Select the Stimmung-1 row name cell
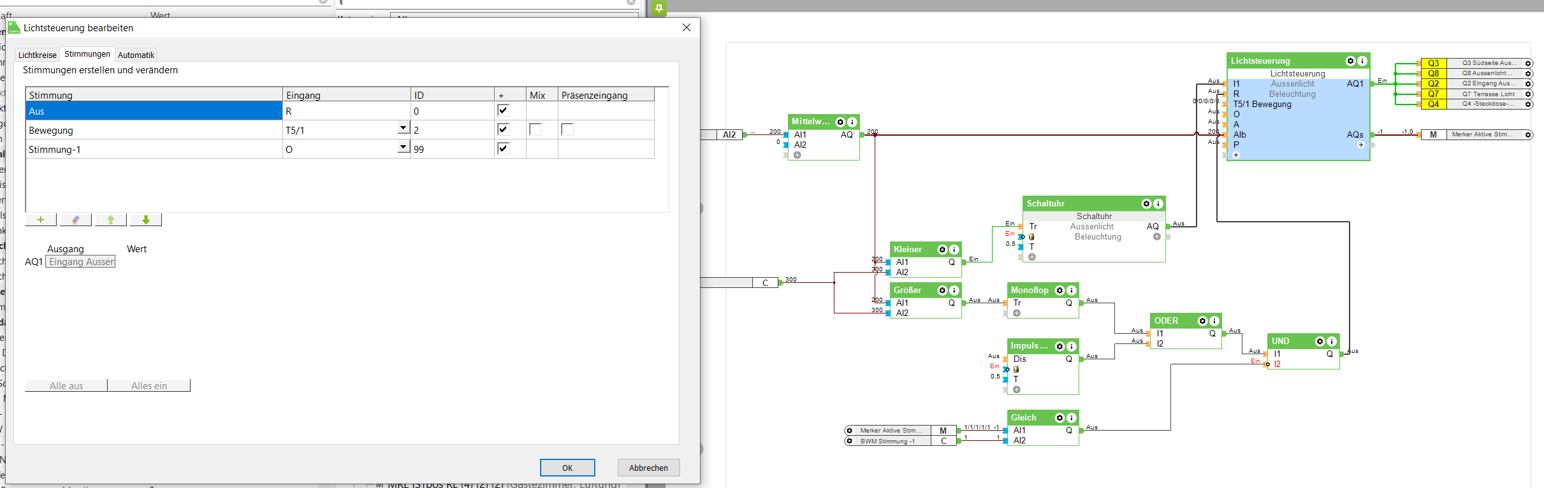This screenshot has width=1544, height=488. (153, 150)
